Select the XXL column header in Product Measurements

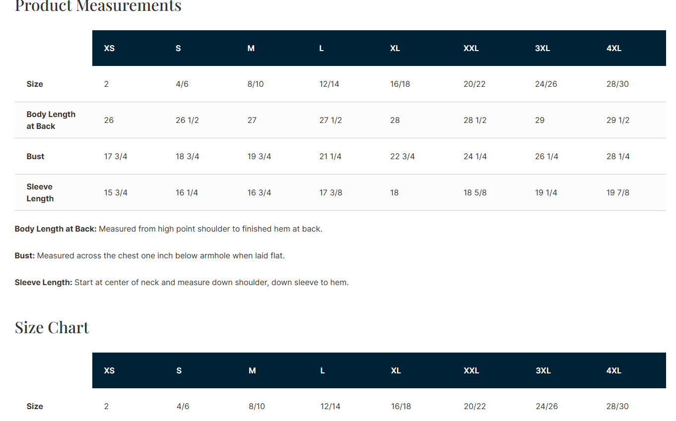[471, 48]
